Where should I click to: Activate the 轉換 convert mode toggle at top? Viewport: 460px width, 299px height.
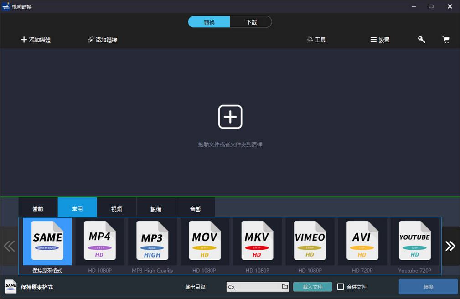pos(209,22)
